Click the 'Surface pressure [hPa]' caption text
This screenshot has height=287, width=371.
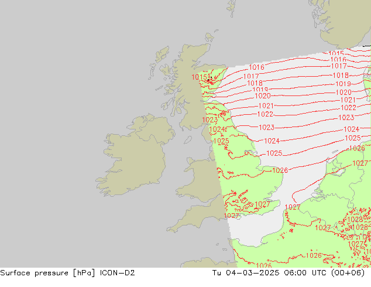tap(47, 273)
